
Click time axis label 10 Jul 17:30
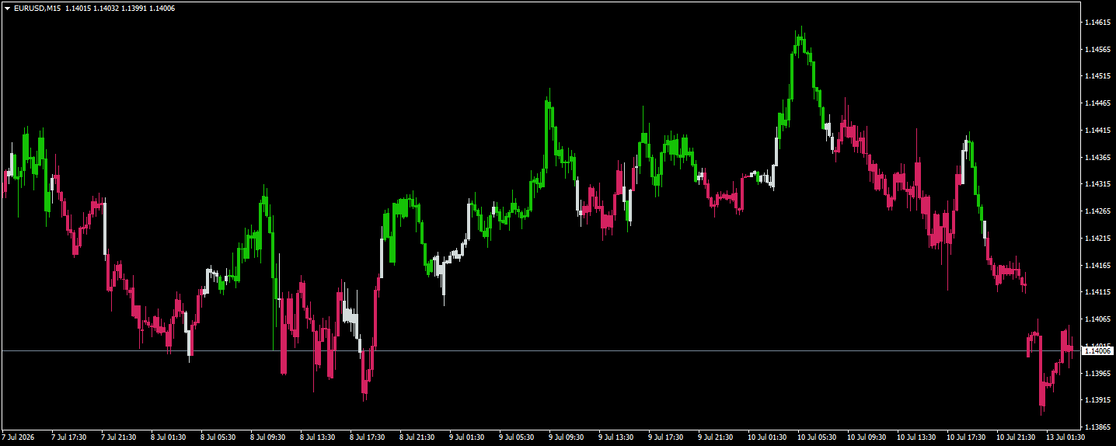click(x=967, y=437)
